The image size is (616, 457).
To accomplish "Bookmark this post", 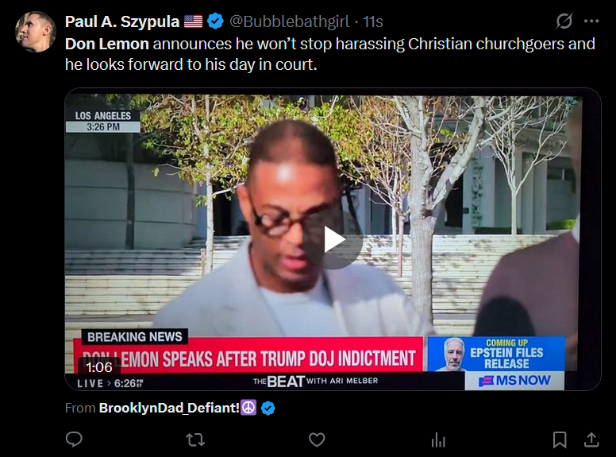I will tap(560, 440).
